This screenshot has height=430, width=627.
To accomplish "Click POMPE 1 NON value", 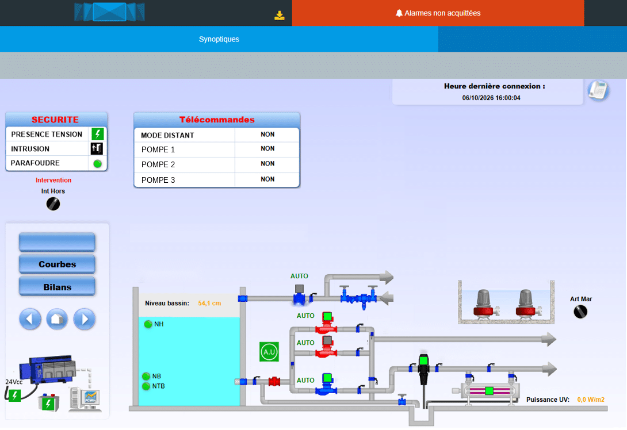I will 267,149.
